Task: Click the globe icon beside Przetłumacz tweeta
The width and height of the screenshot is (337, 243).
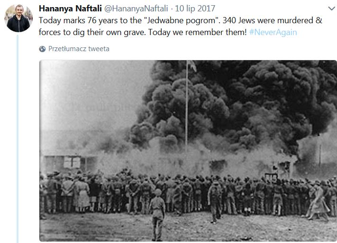Action: pyautogui.click(x=42, y=49)
